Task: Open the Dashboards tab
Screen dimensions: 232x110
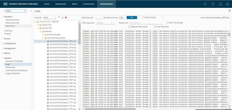Action: tap(61, 4)
